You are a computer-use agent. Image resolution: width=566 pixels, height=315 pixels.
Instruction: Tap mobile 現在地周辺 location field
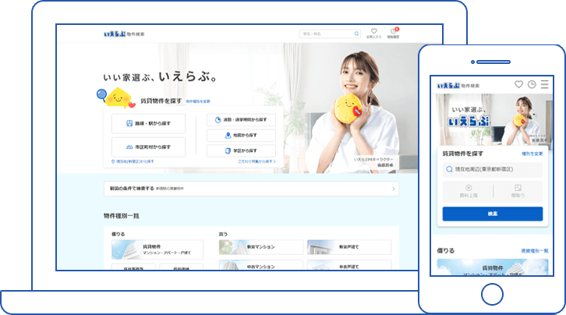(x=492, y=168)
